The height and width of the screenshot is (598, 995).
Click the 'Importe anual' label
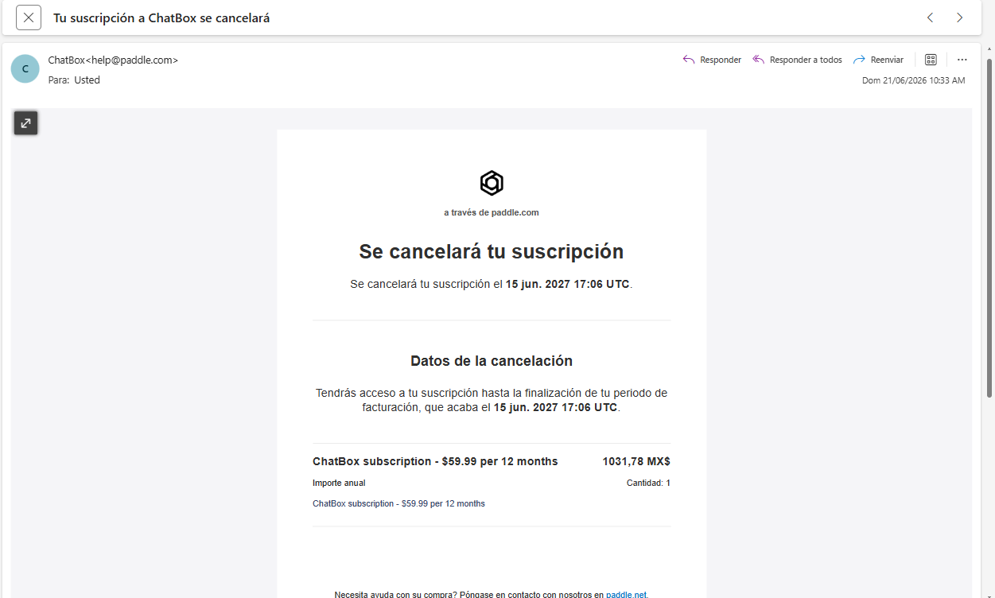tap(339, 483)
